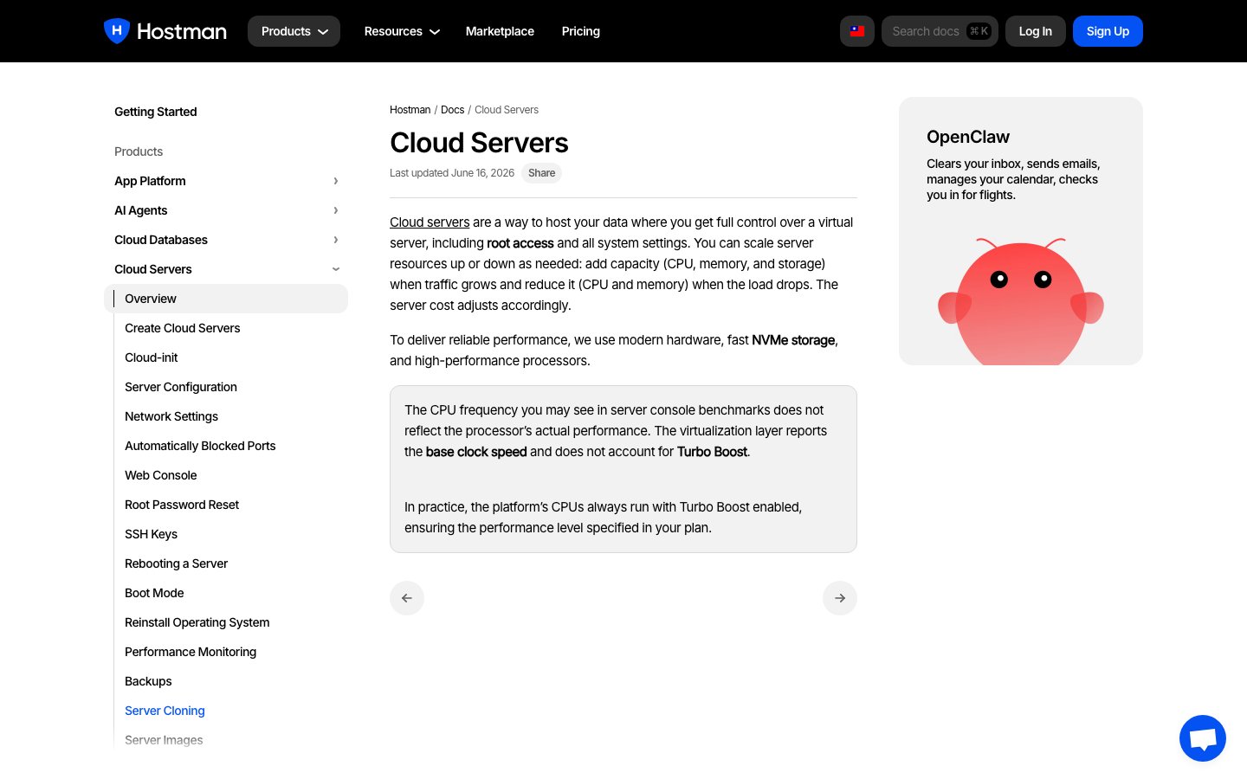Open Automatically Blocked Ports page

coord(200,446)
